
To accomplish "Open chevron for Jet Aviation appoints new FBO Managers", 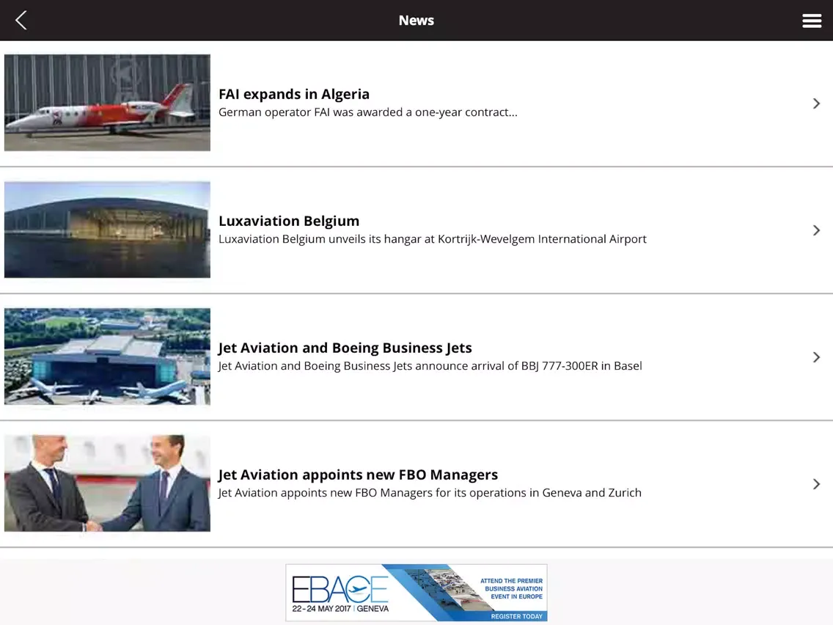I will click(817, 484).
